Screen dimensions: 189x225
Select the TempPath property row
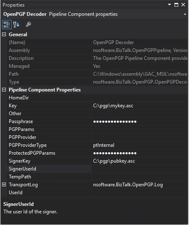[x=98, y=177]
